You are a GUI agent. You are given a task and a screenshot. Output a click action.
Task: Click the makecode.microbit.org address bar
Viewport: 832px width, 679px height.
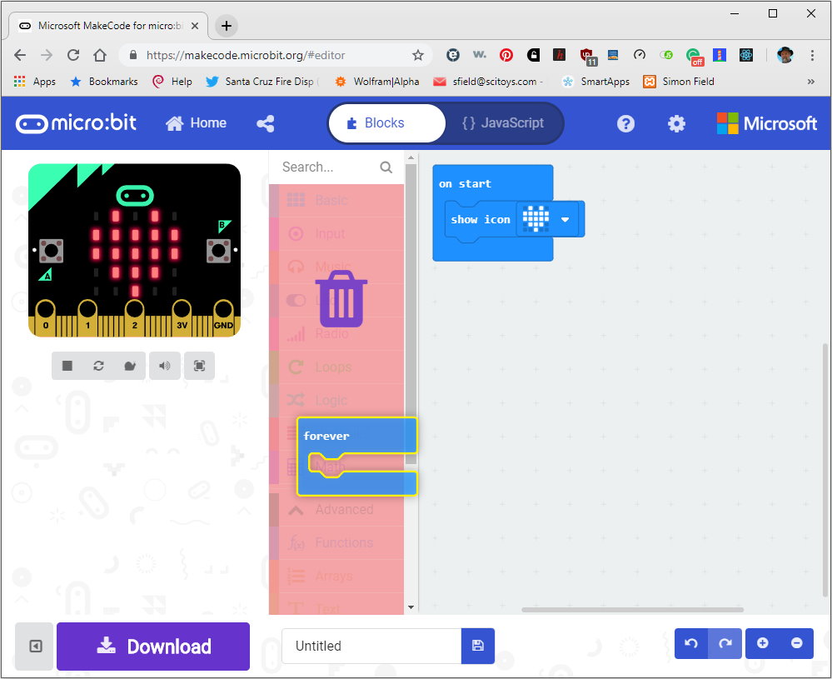[246, 55]
